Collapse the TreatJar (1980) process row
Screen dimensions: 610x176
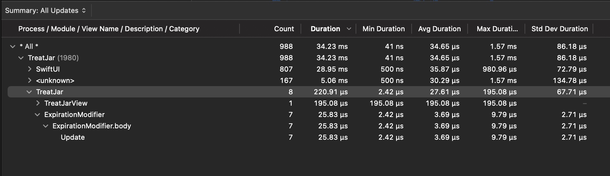tap(21, 58)
